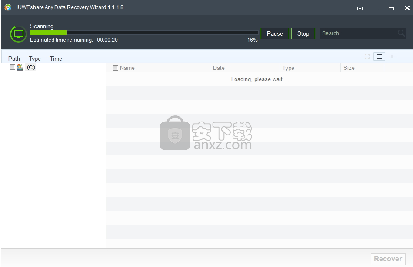Stop the current scan
The height and width of the screenshot is (267, 413).
coord(303,33)
